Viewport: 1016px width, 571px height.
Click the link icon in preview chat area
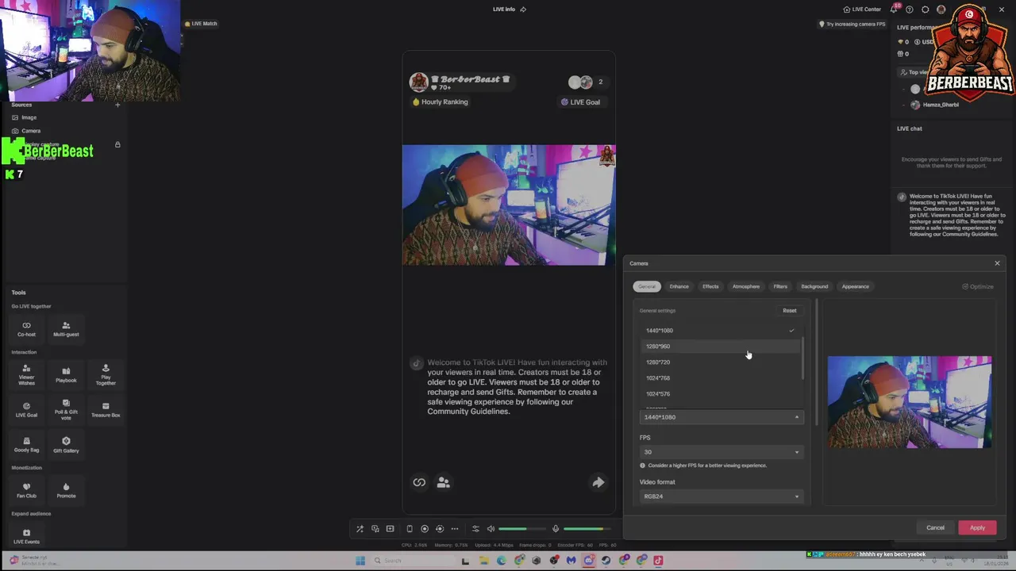click(x=419, y=482)
